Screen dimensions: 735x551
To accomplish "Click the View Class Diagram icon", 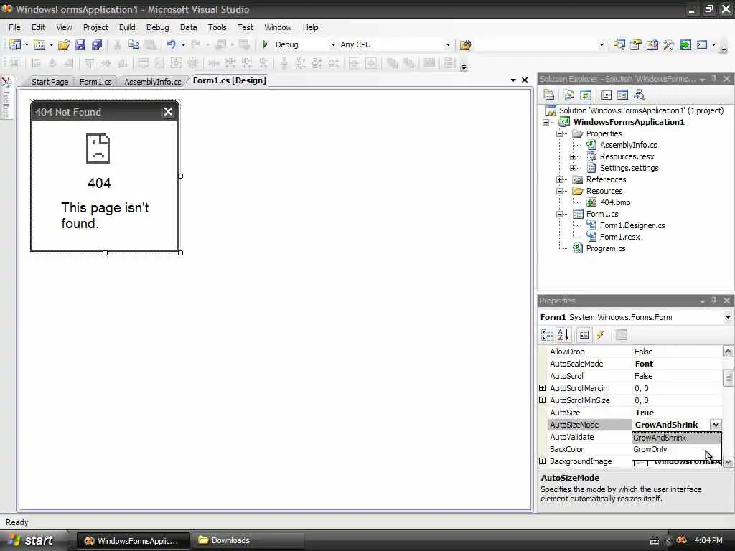I will click(639, 95).
